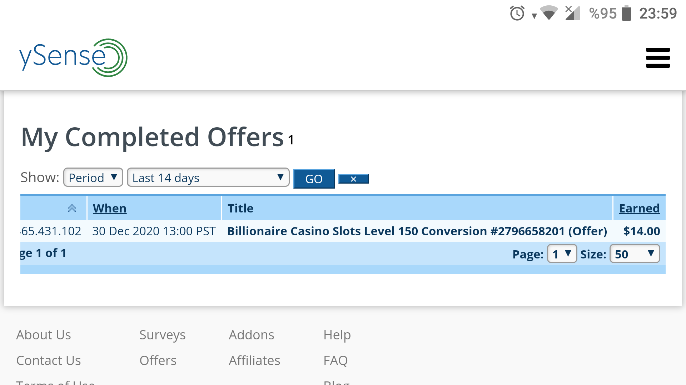Click the double-chevron collapse icon in table header
The image size is (686, 385).
click(72, 208)
